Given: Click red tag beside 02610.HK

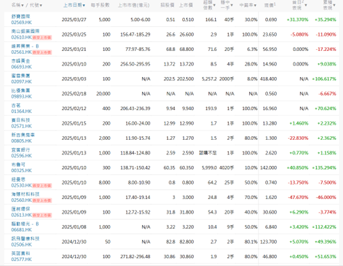Looking at the screenshot, I should (42, 38).
